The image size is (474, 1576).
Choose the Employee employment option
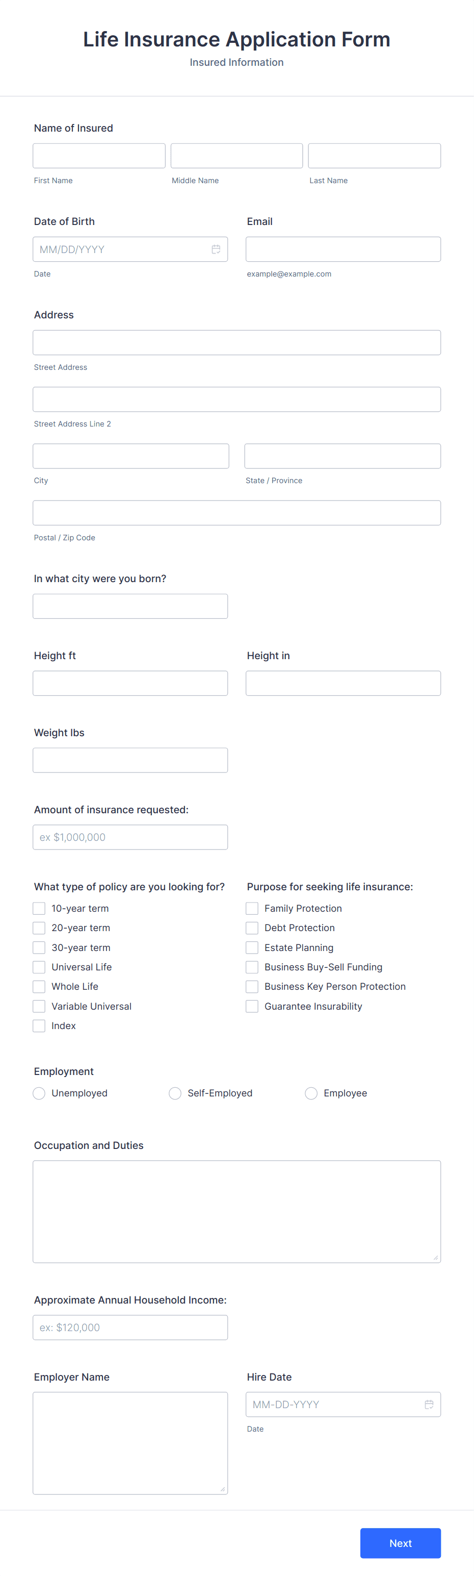(x=311, y=1093)
